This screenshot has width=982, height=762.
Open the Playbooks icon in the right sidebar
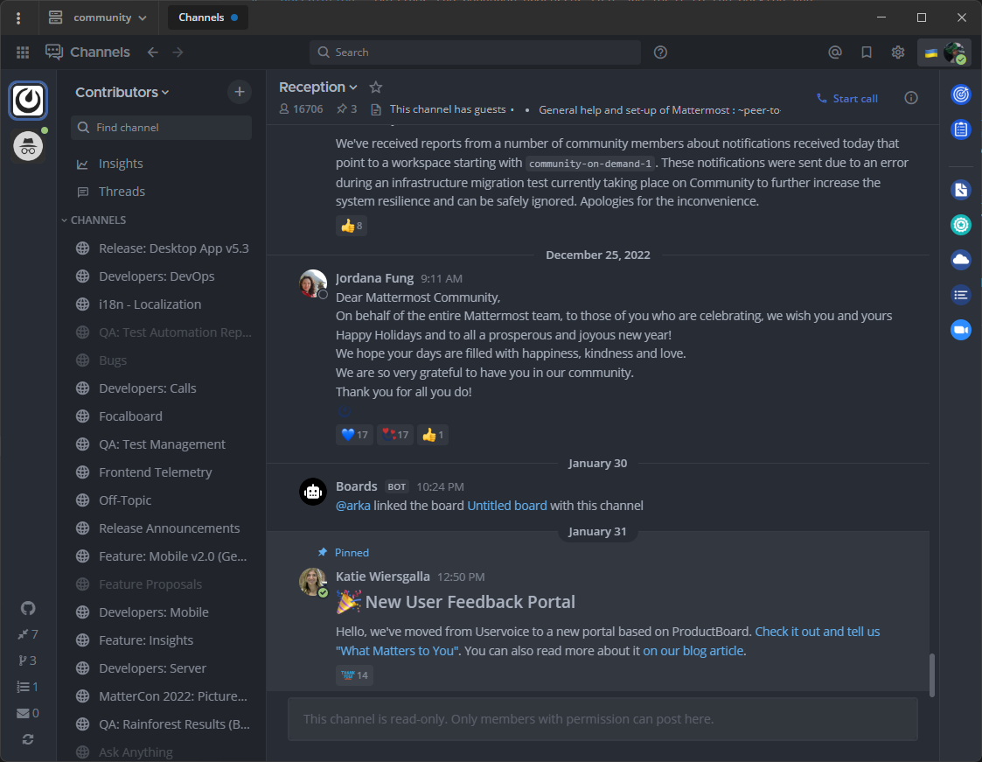click(961, 94)
